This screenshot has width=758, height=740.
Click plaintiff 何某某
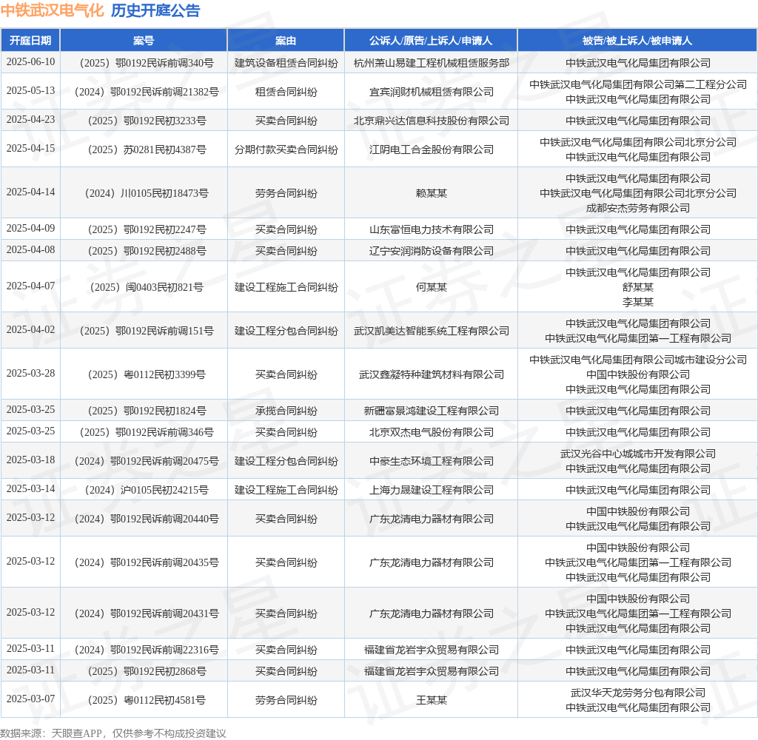pyautogui.click(x=432, y=287)
